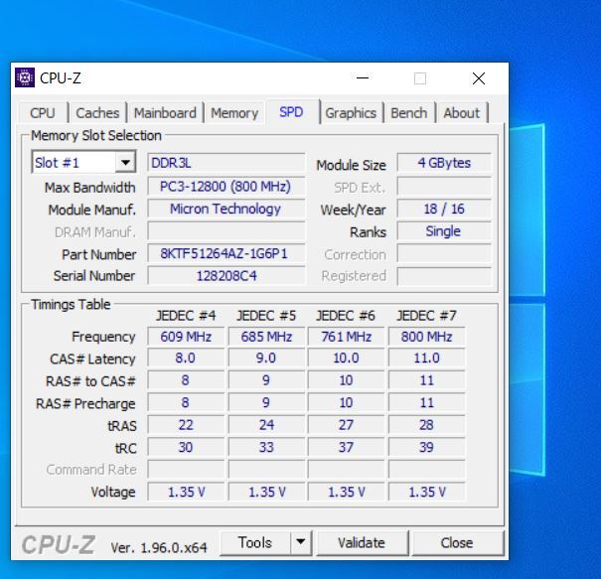Image resolution: width=601 pixels, height=579 pixels.
Task: Click tRC value 30
Action: click(x=186, y=447)
